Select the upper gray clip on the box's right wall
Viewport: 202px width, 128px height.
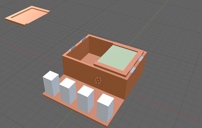point(141,59)
